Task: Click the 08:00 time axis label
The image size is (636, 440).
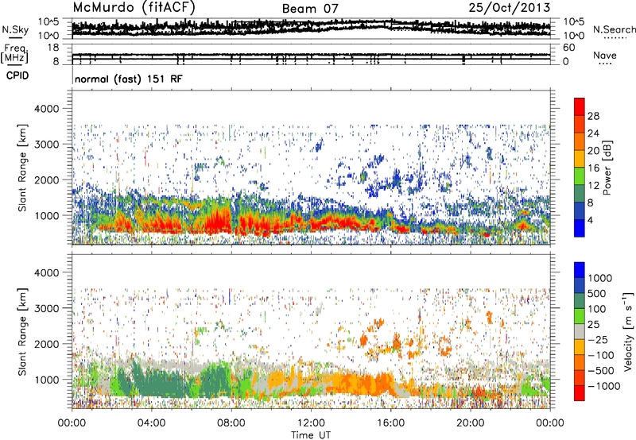Action: coord(231,423)
